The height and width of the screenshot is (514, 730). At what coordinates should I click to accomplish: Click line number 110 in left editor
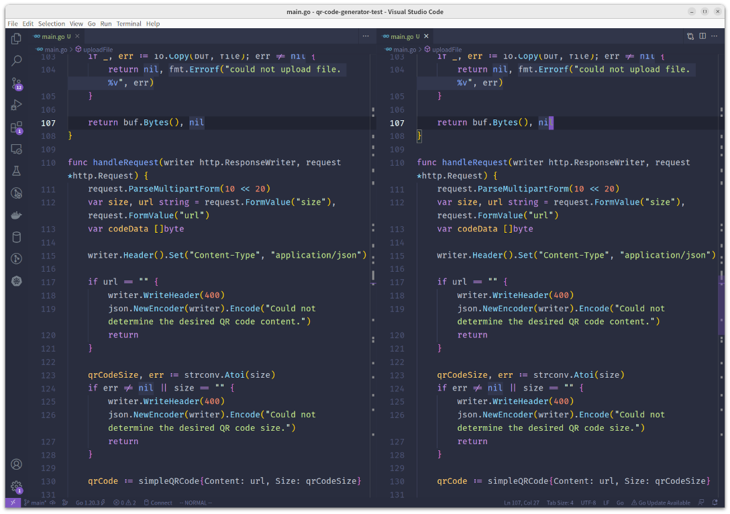[48, 163]
